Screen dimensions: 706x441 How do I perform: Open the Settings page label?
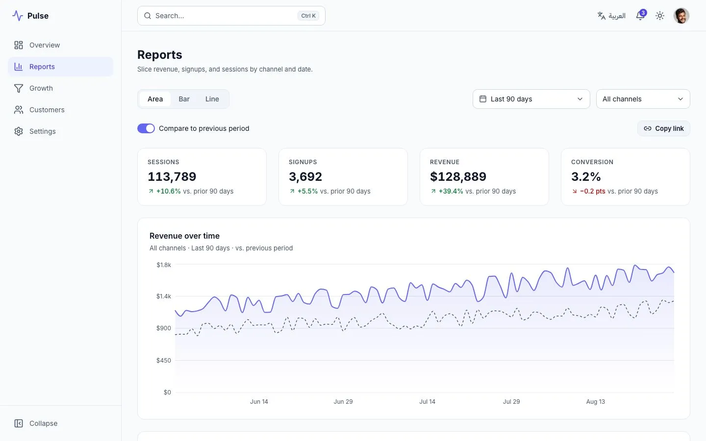(x=43, y=131)
